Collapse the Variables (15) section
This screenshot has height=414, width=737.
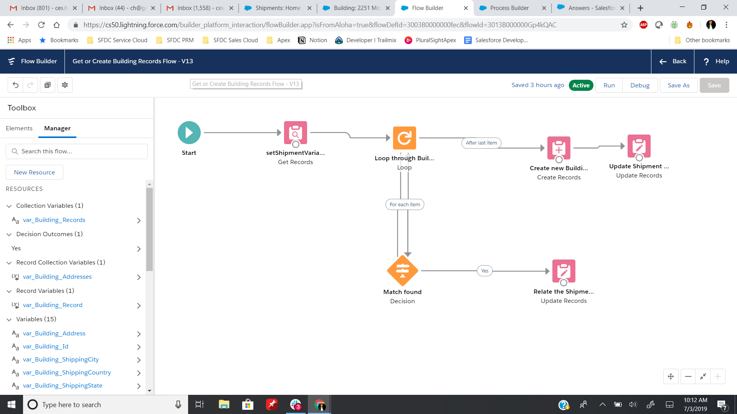(9, 319)
